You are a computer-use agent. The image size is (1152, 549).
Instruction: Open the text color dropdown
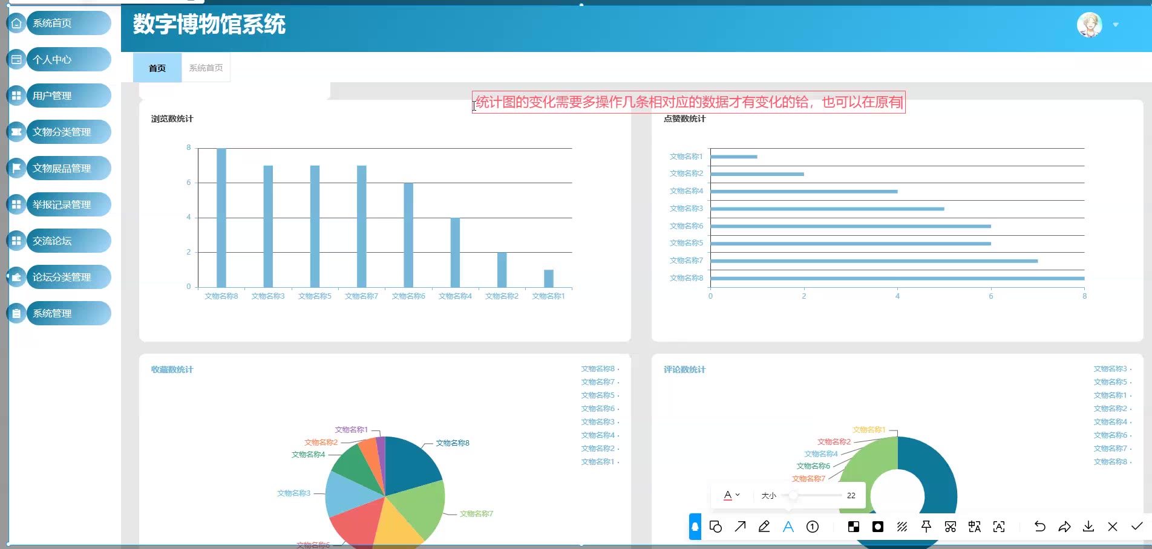[731, 495]
